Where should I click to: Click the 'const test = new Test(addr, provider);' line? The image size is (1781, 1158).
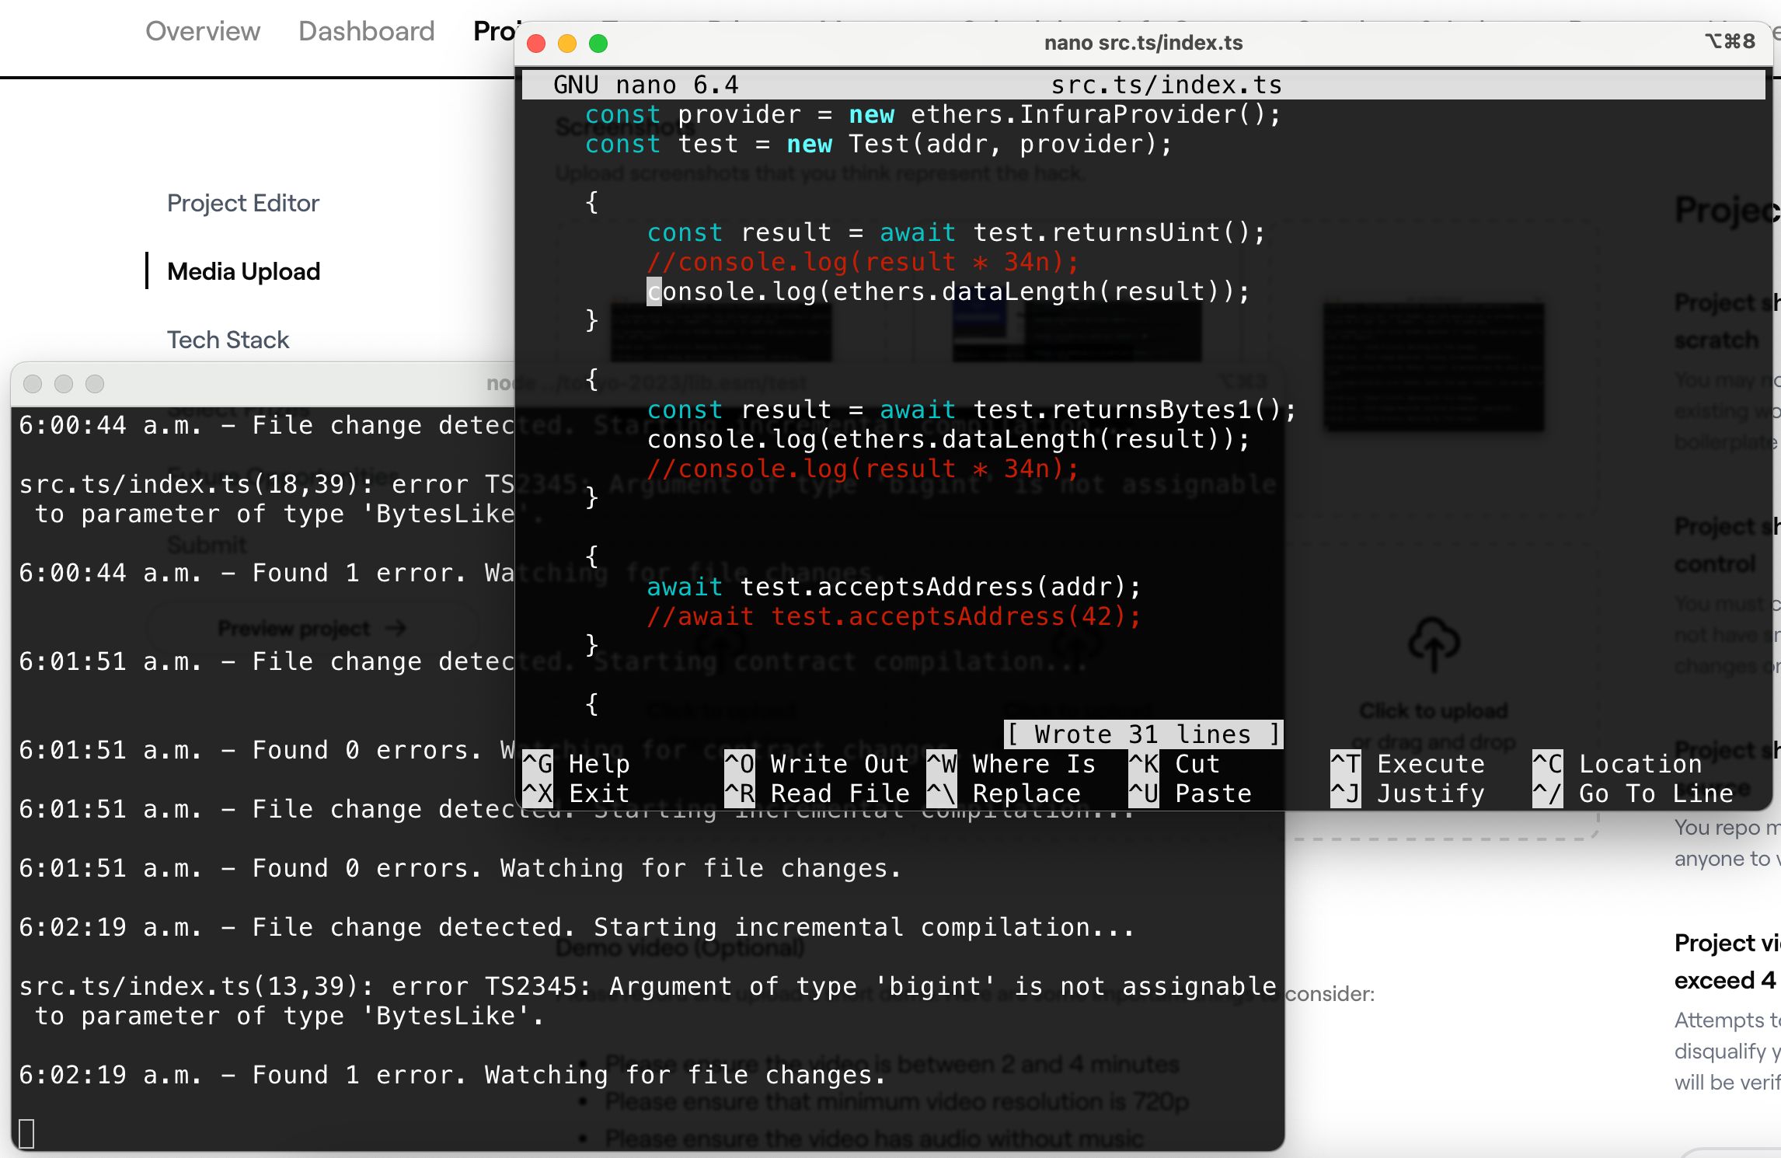[878, 144]
